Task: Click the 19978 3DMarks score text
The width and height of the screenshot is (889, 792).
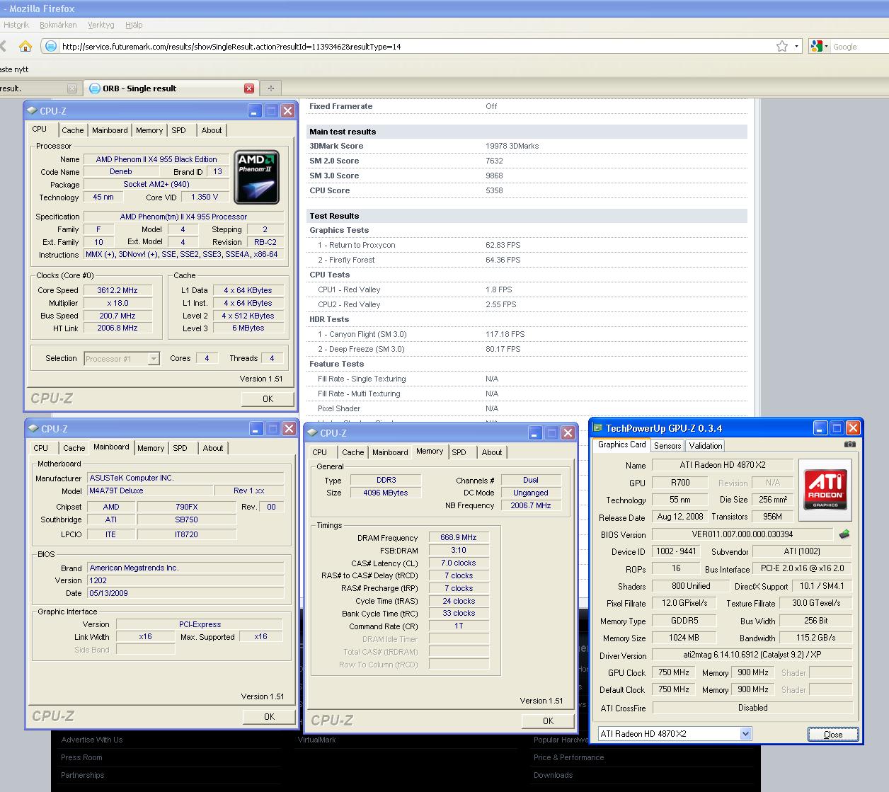Action: 512,146
